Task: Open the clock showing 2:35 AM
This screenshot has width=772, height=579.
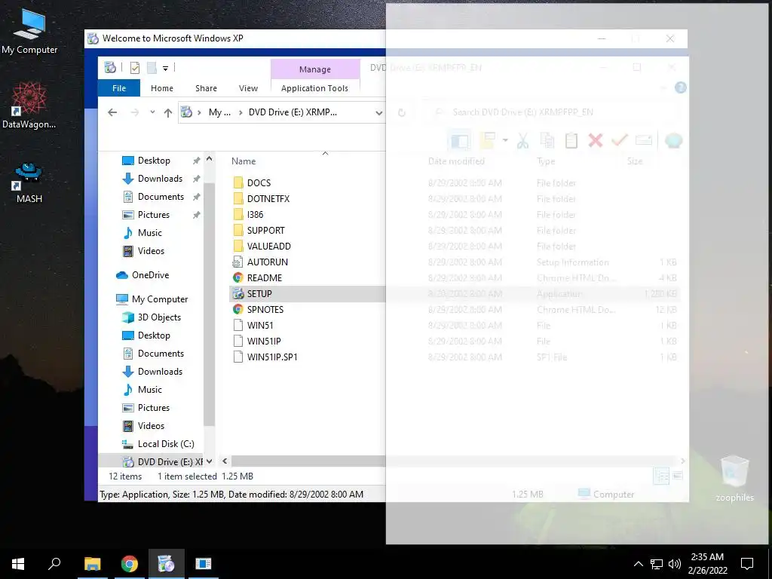Action: 707,564
